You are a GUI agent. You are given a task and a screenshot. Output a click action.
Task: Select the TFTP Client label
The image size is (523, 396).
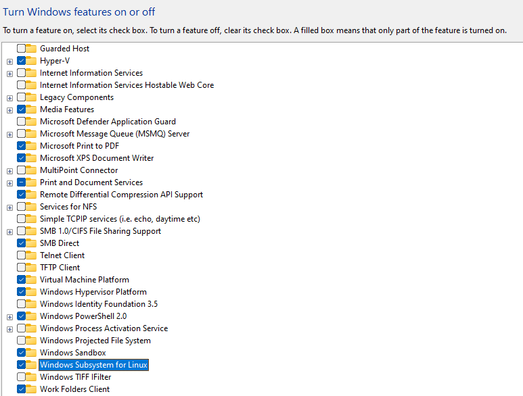60,268
